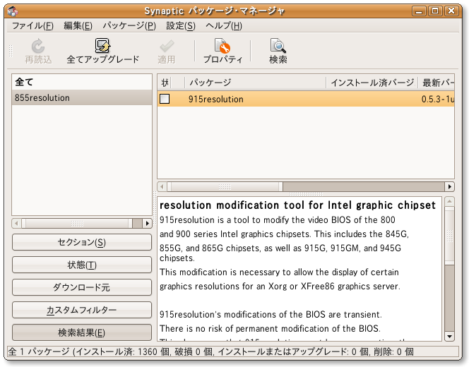Viewport: 469px width, 367px height.
Task: Click the left list horizontal scrollbar thumb
Action: 77,223
